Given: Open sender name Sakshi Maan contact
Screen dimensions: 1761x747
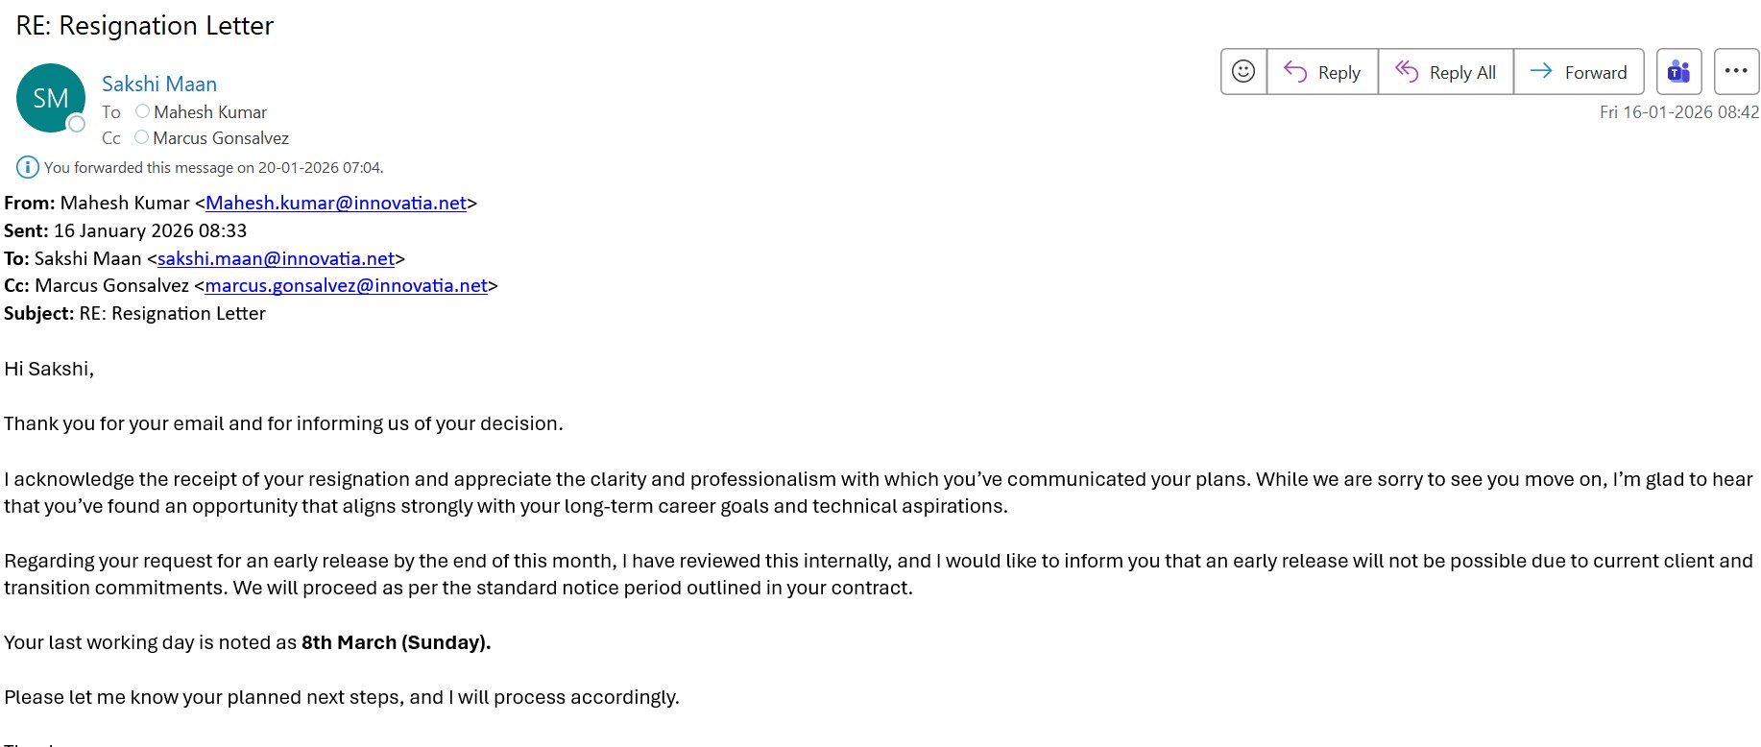Looking at the screenshot, I should pyautogui.click(x=159, y=84).
